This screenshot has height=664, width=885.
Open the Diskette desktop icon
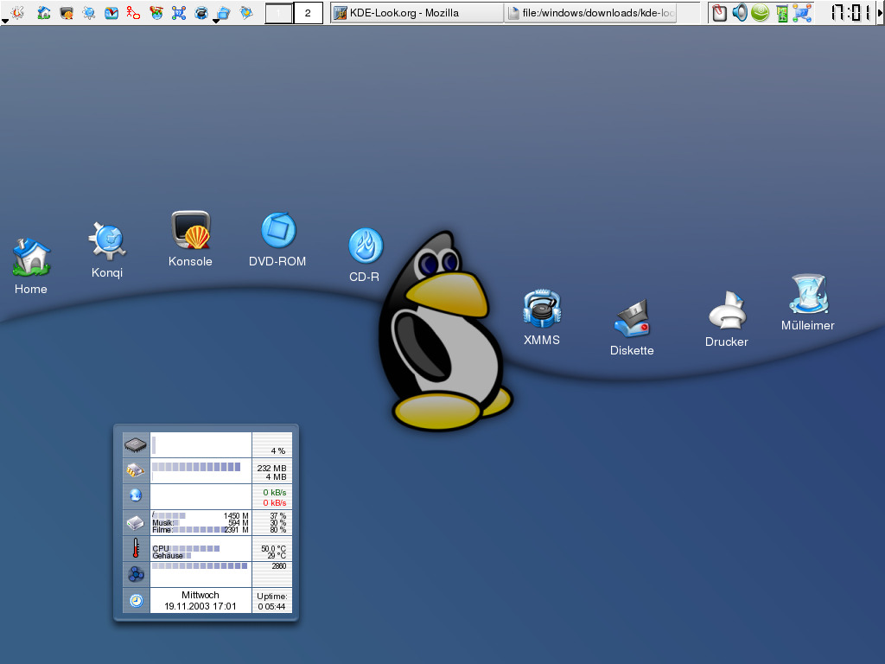(632, 328)
